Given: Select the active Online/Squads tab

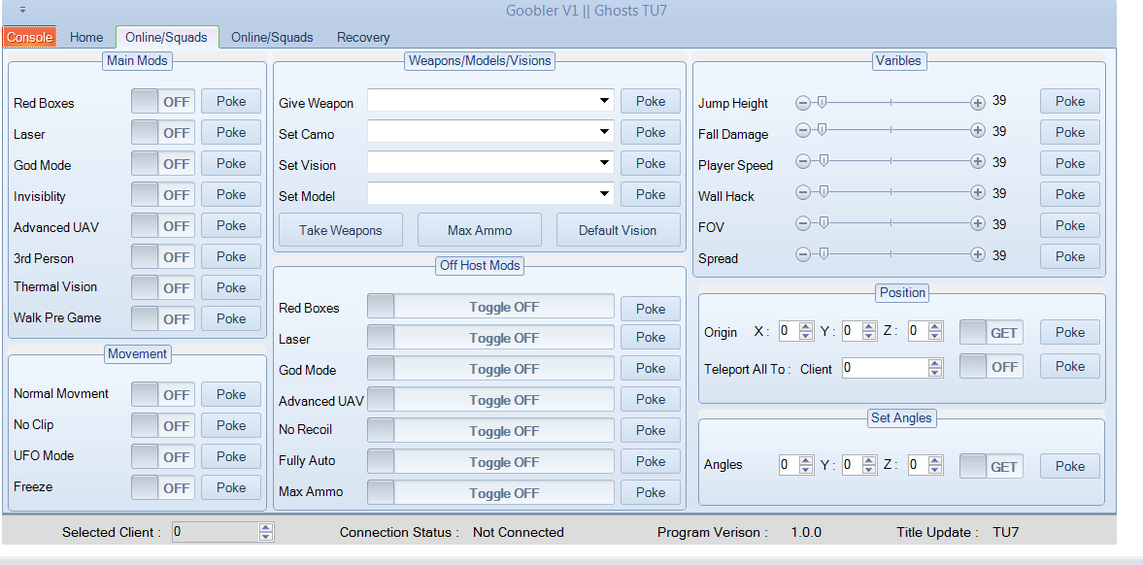Looking at the screenshot, I should coord(166,37).
